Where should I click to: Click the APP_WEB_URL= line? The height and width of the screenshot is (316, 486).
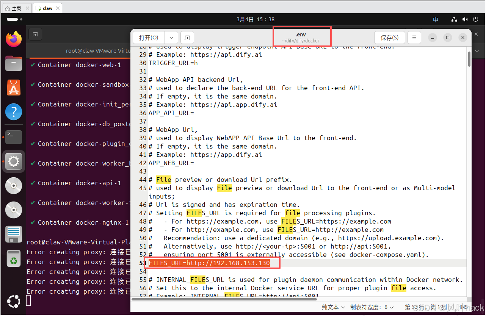click(171, 163)
